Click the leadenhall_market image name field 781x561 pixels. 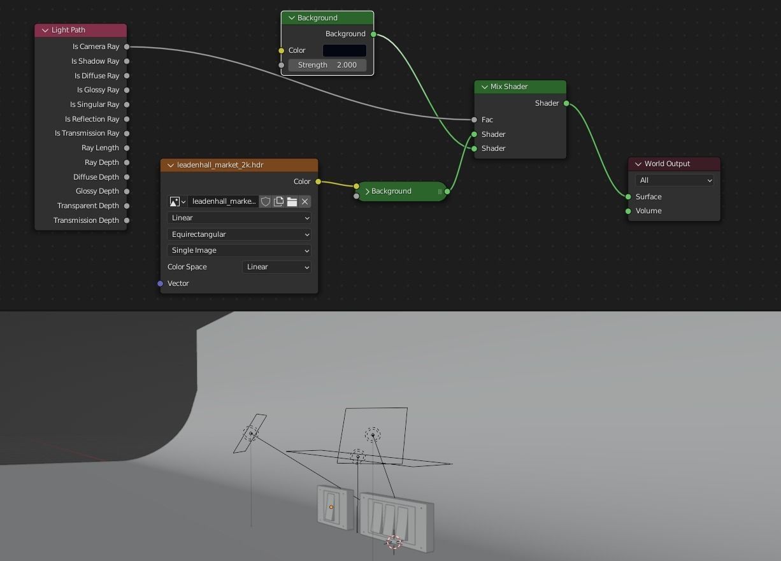point(223,201)
